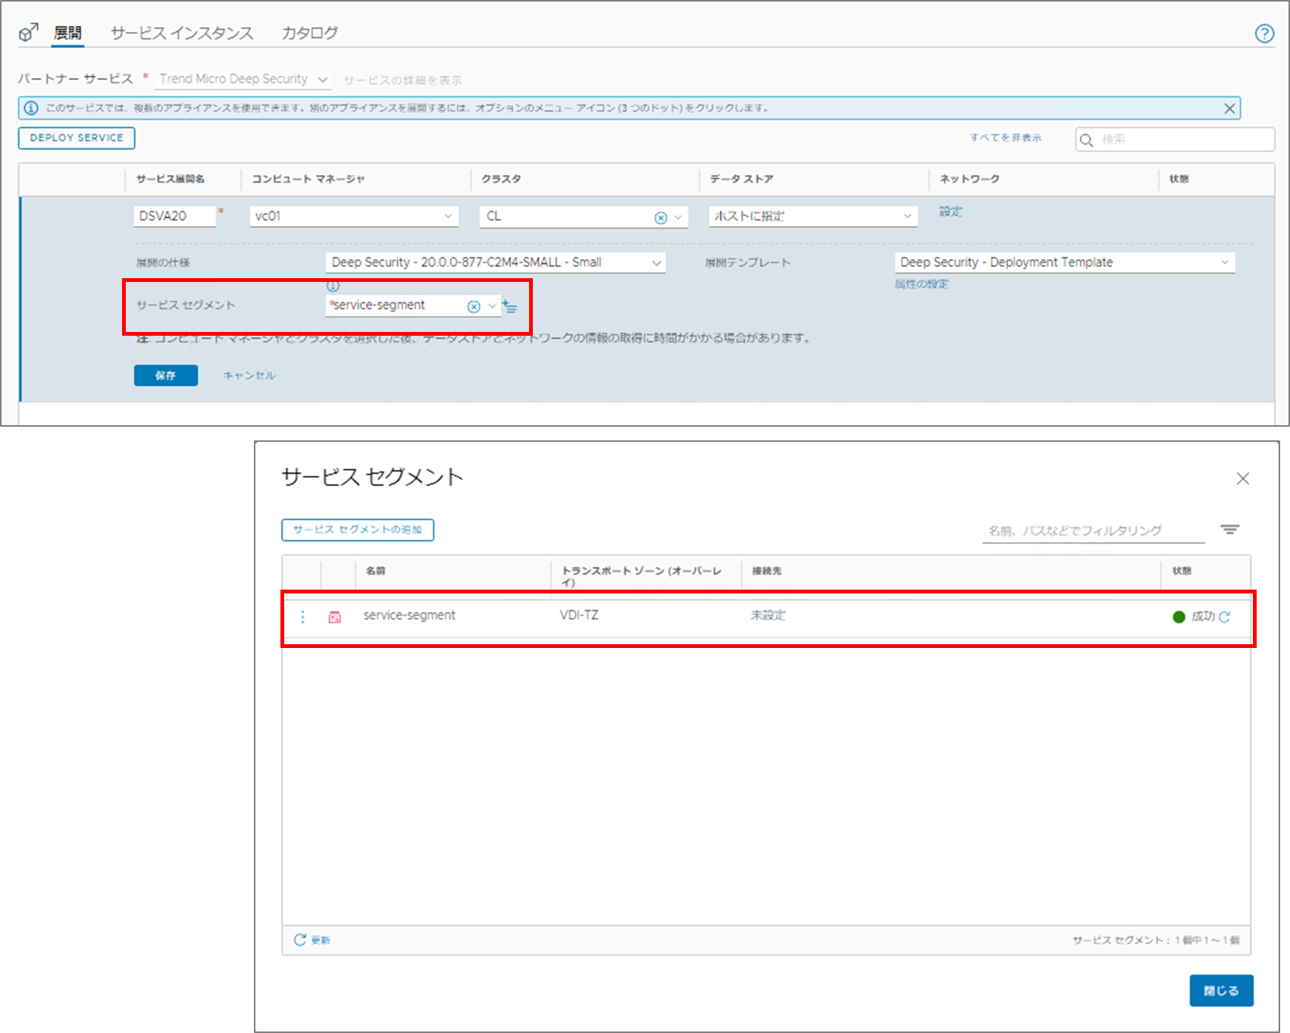The height and width of the screenshot is (1033, 1290).
Task: Open service segment list icon
Action: (x=510, y=307)
